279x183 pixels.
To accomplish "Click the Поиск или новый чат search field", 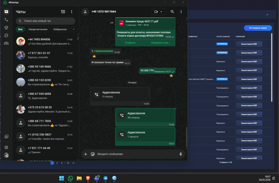I will coord(45,21).
